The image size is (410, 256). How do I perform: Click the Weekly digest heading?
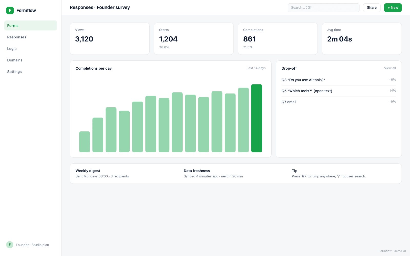(x=88, y=171)
